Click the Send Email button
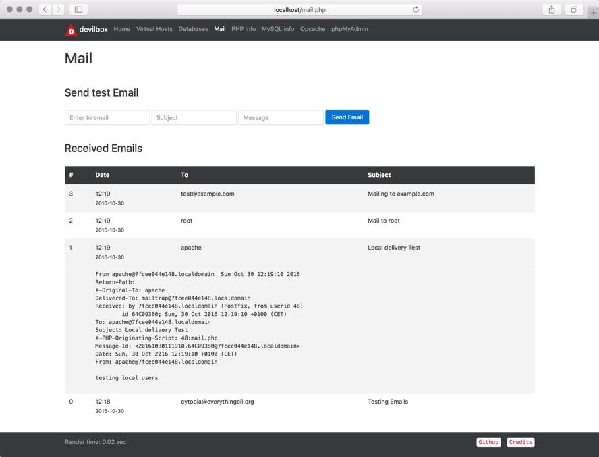Screen dimensions: 599x457 (x=347, y=117)
